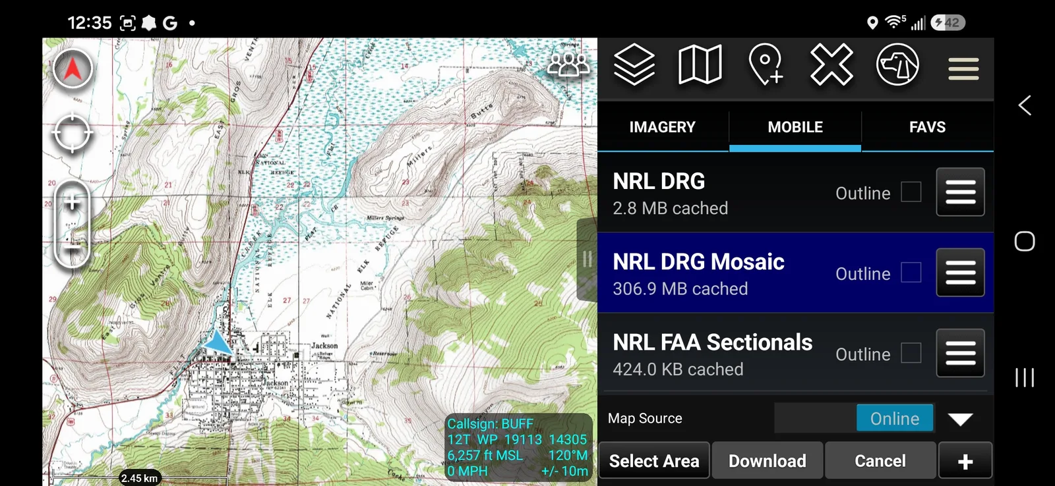Tap the Cancel button
This screenshot has height=486, width=1055.
coord(880,460)
